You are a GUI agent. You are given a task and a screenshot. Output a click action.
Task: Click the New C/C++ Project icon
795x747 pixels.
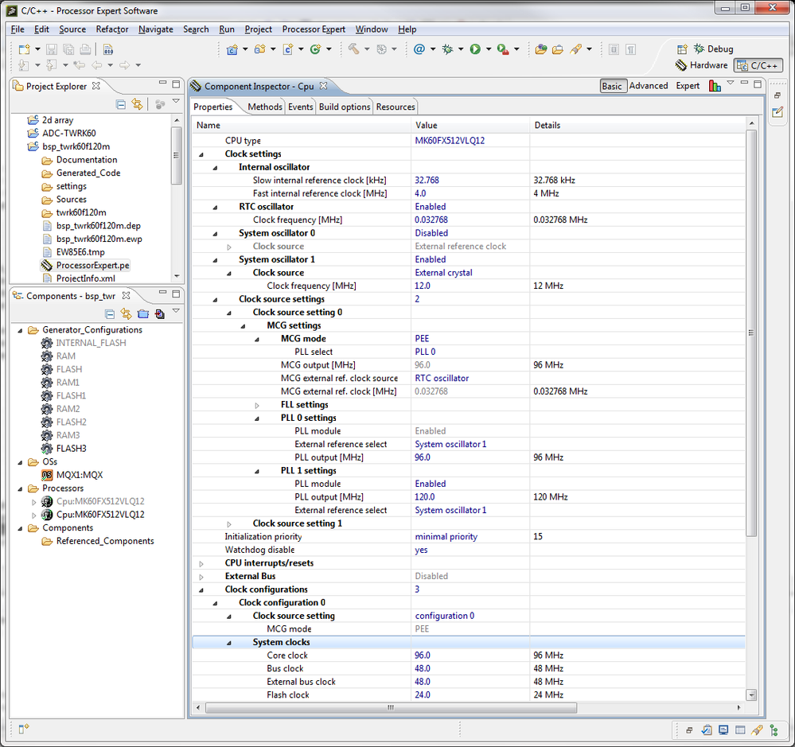tap(232, 49)
